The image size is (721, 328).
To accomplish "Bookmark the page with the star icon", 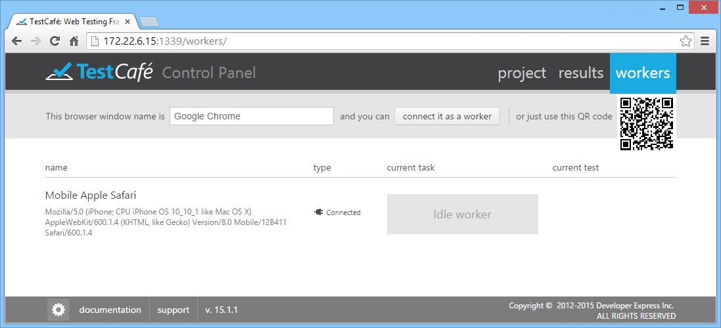I will tap(686, 41).
